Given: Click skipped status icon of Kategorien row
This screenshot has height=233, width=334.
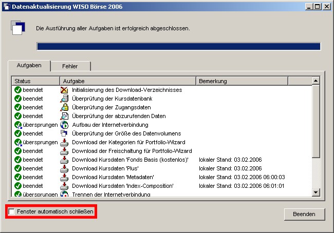Looking at the screenshot, I should click(18, 142).
